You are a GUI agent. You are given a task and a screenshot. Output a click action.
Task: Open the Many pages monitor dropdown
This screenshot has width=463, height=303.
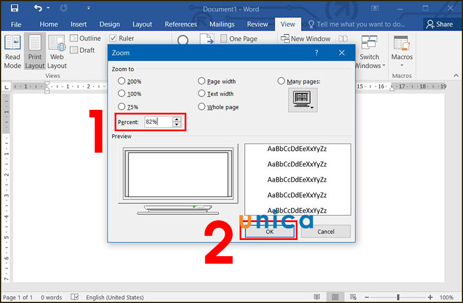click(x=303, y=100)
